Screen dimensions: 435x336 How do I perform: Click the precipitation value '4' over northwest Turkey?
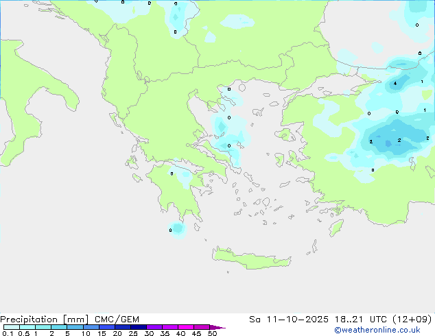pos(395,84)
